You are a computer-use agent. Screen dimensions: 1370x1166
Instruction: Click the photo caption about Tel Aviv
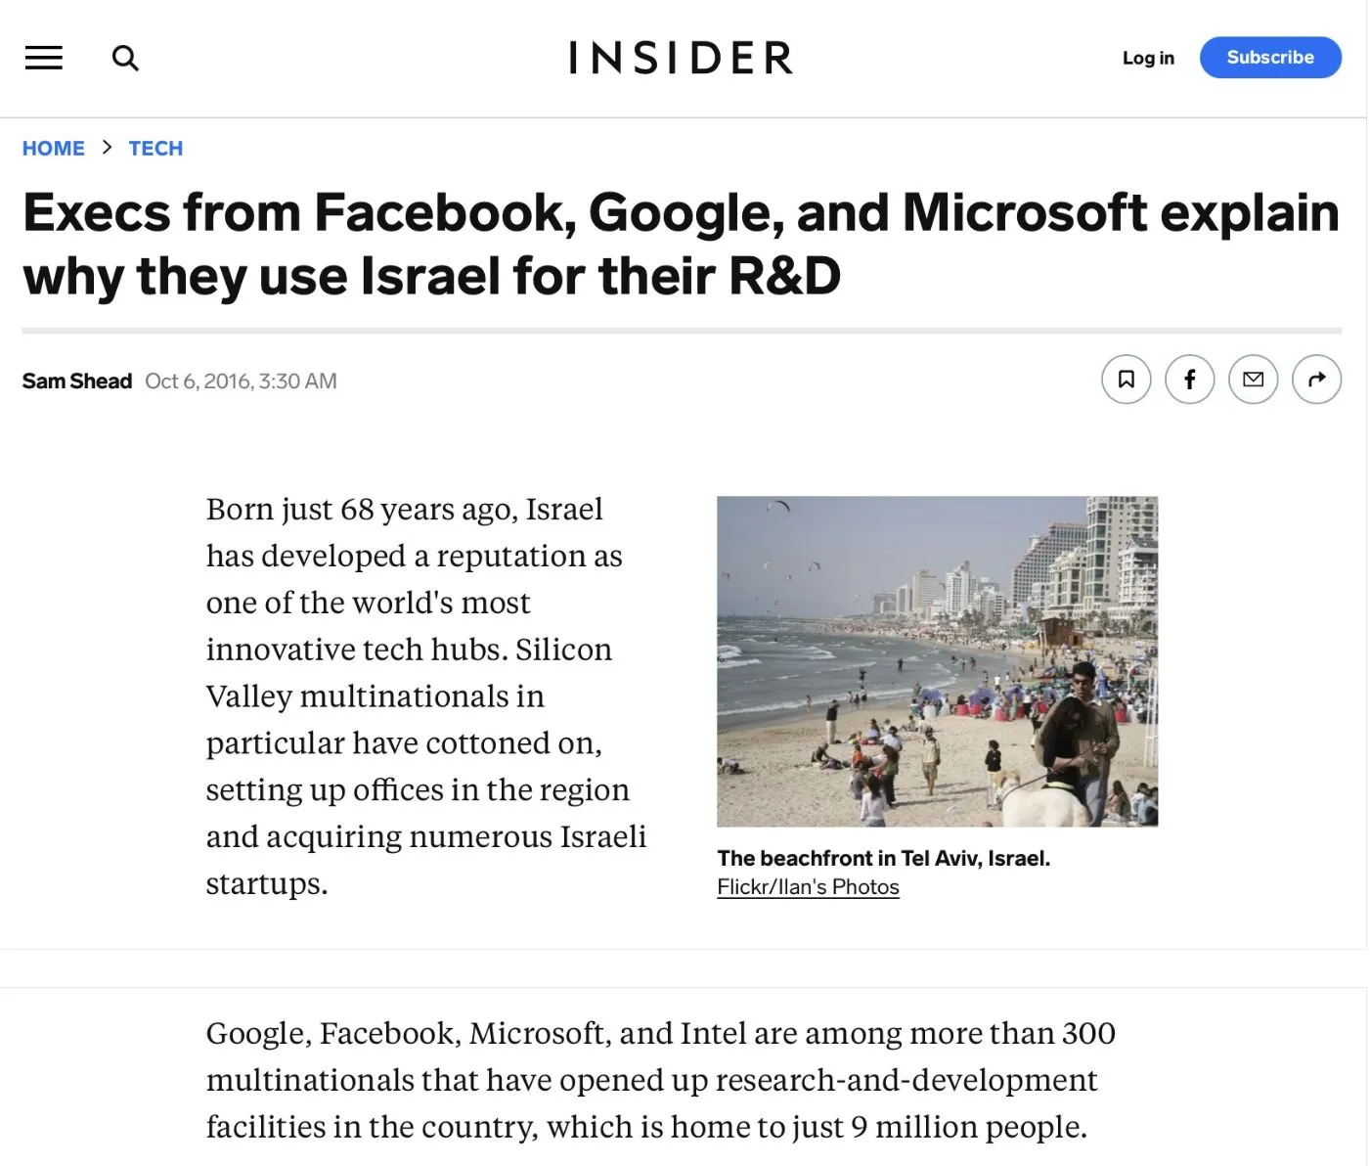[x=883, y=859]
